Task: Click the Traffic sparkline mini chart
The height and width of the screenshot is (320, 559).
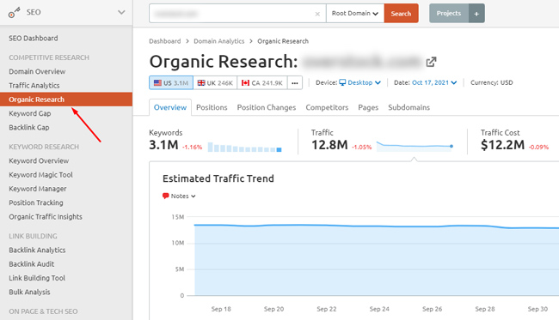Action: pos(415,146)
